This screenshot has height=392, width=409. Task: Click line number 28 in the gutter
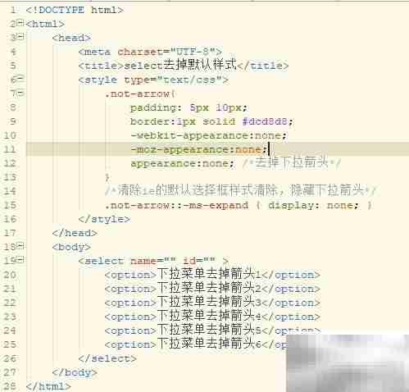(10, 386)
